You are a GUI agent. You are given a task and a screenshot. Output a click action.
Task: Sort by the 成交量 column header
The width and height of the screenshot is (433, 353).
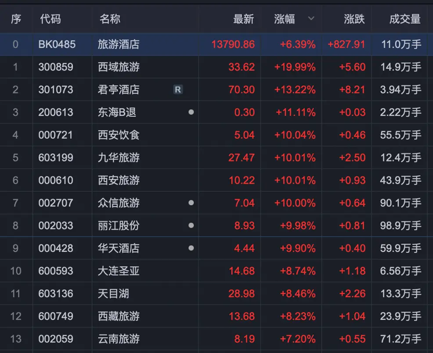coord(405,19)
